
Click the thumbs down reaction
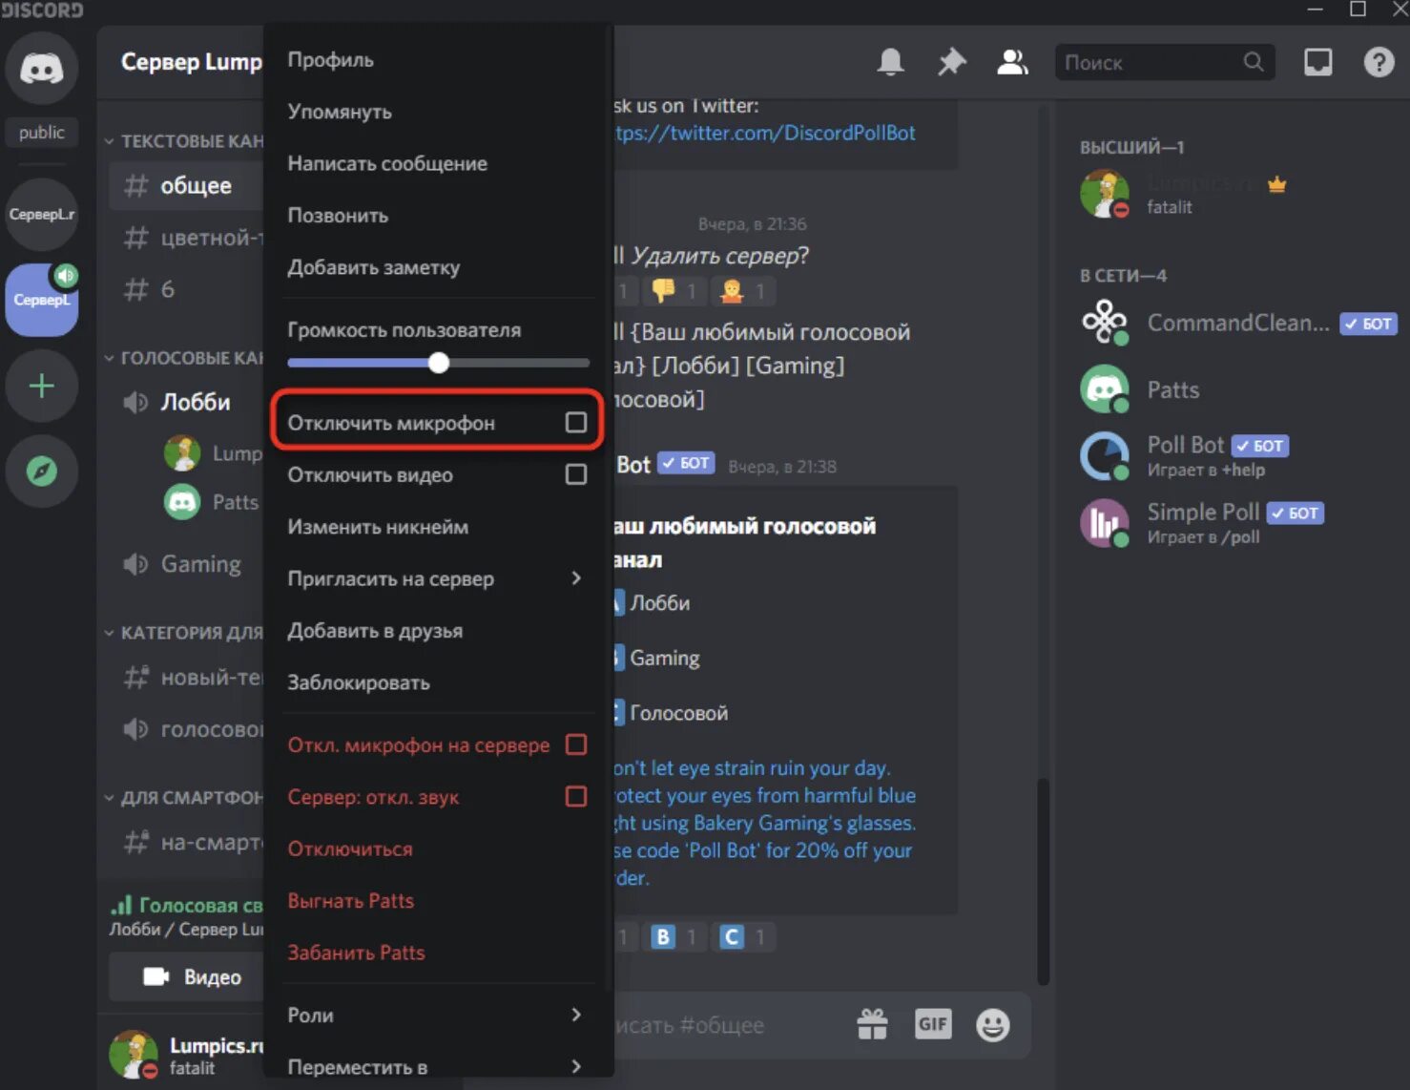[675, 290]
